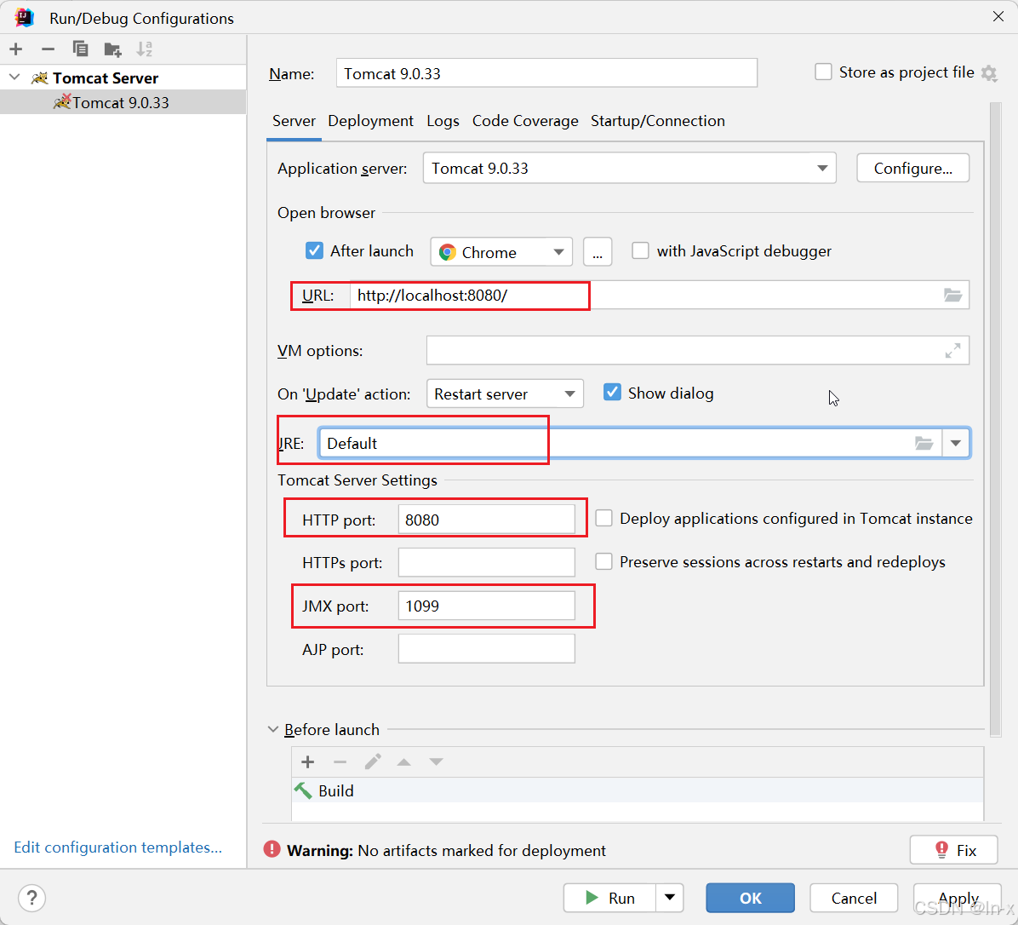Click the IntelliJ logo in title bar

25,18
